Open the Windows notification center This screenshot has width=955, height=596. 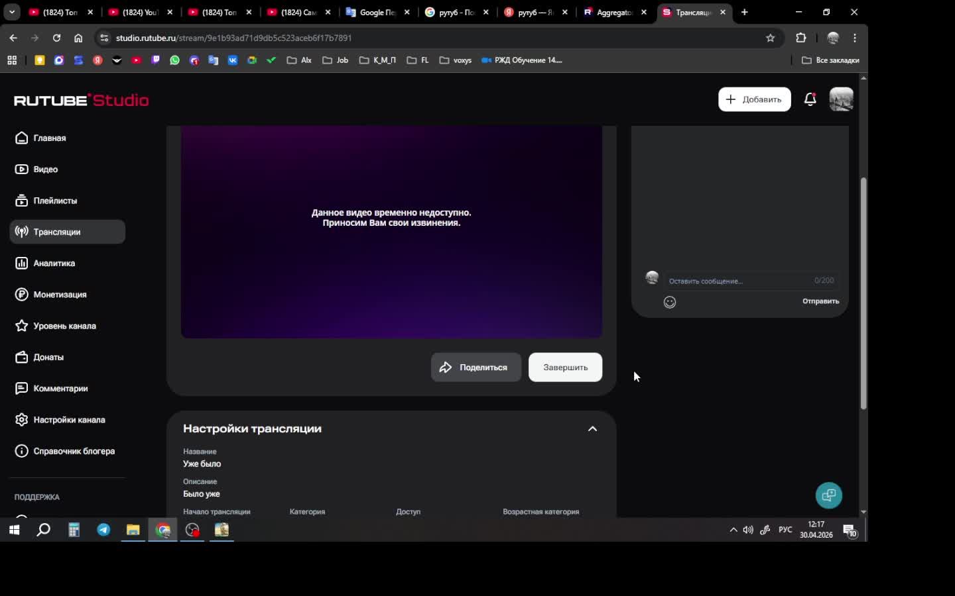tap(850, 530)
